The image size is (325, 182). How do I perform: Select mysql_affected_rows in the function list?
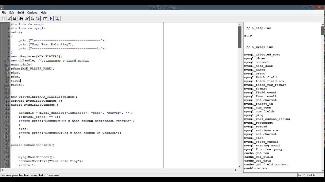point(262,55)
